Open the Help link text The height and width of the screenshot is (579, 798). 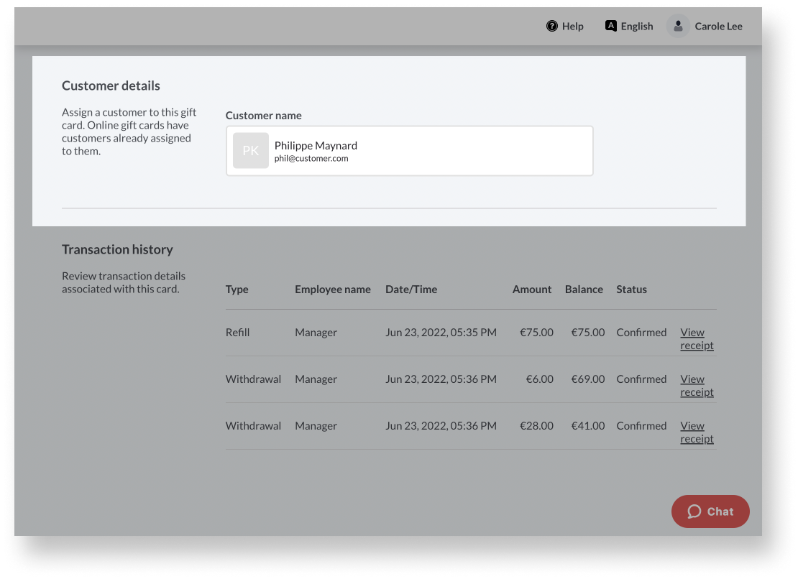pyautogui.click(x=573, y=27)
